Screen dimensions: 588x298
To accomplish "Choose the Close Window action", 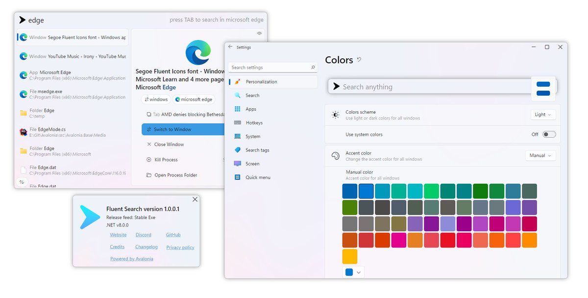I will pos(183,145).
